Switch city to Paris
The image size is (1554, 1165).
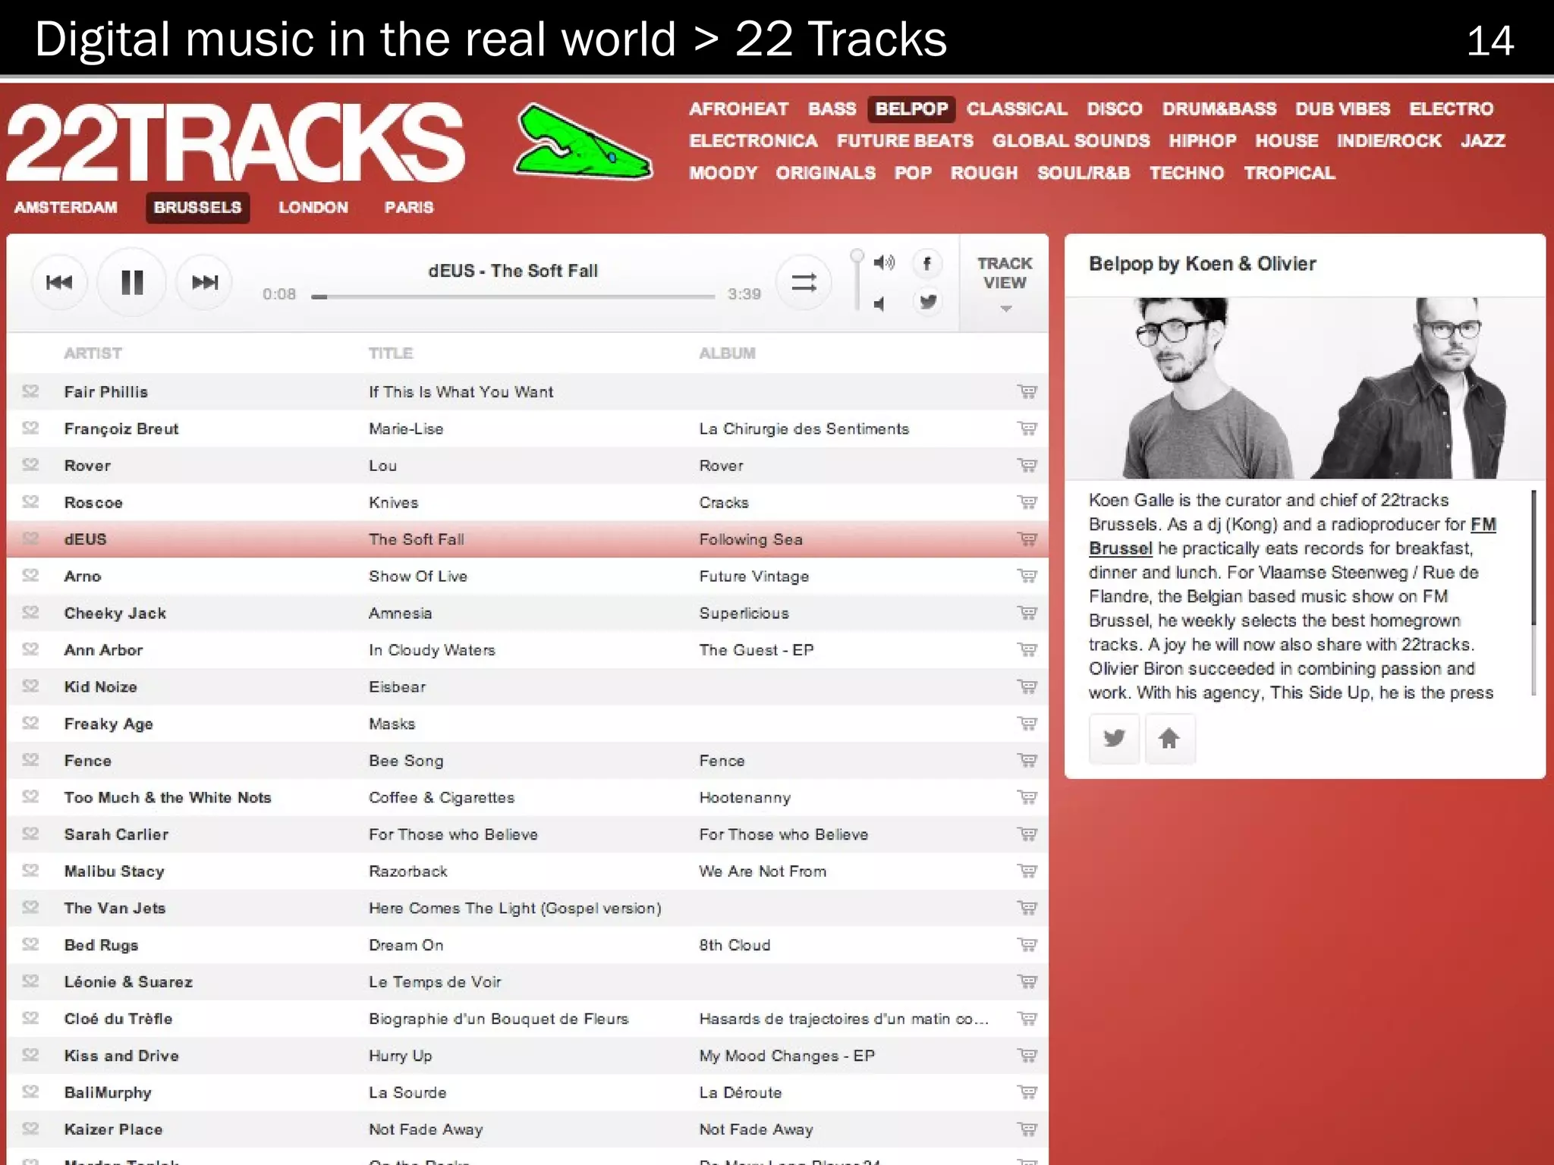(x=409, y=207)
